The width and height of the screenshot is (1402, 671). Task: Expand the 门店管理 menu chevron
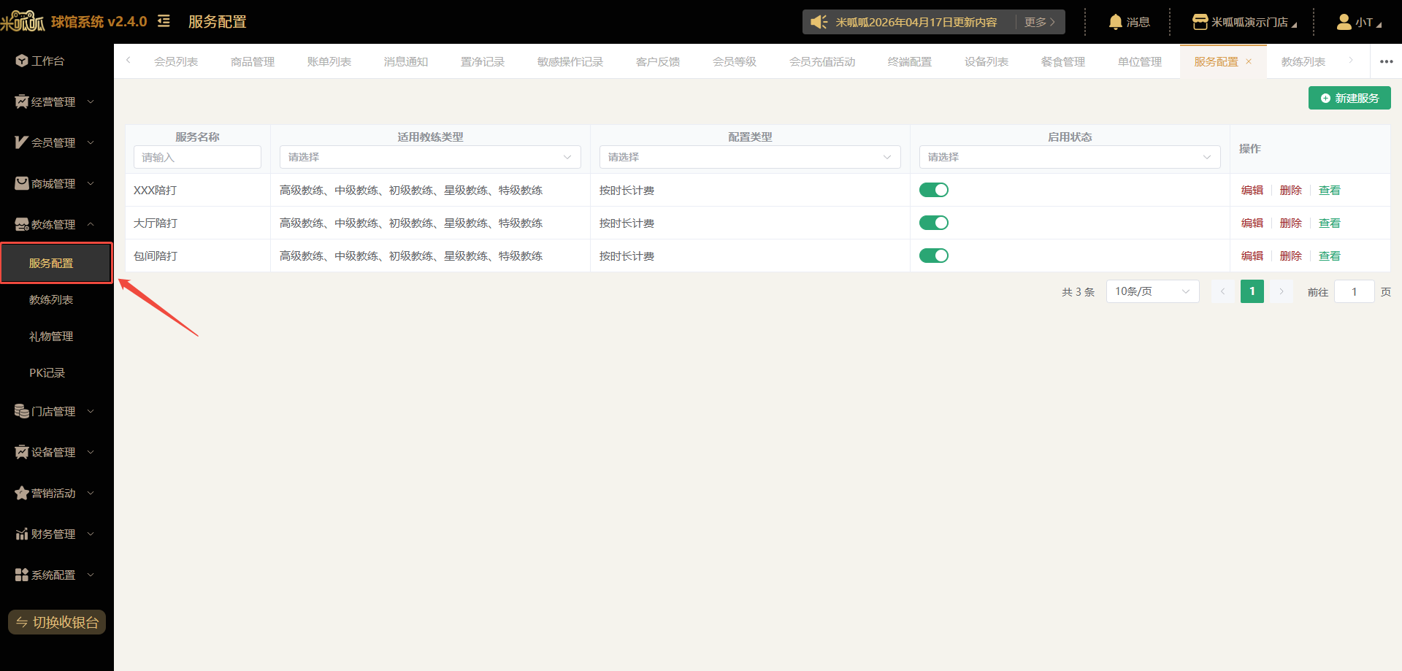coord(91,411)
